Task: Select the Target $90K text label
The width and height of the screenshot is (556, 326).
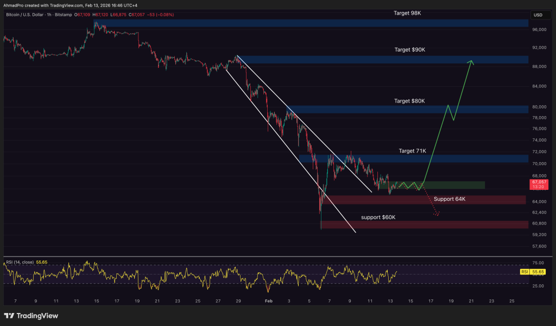Action: (409, 50)
